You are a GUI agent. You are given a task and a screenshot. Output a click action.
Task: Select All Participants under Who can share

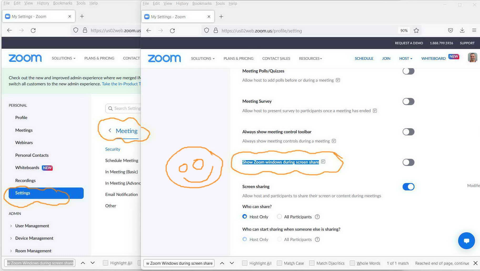point(279,216)
